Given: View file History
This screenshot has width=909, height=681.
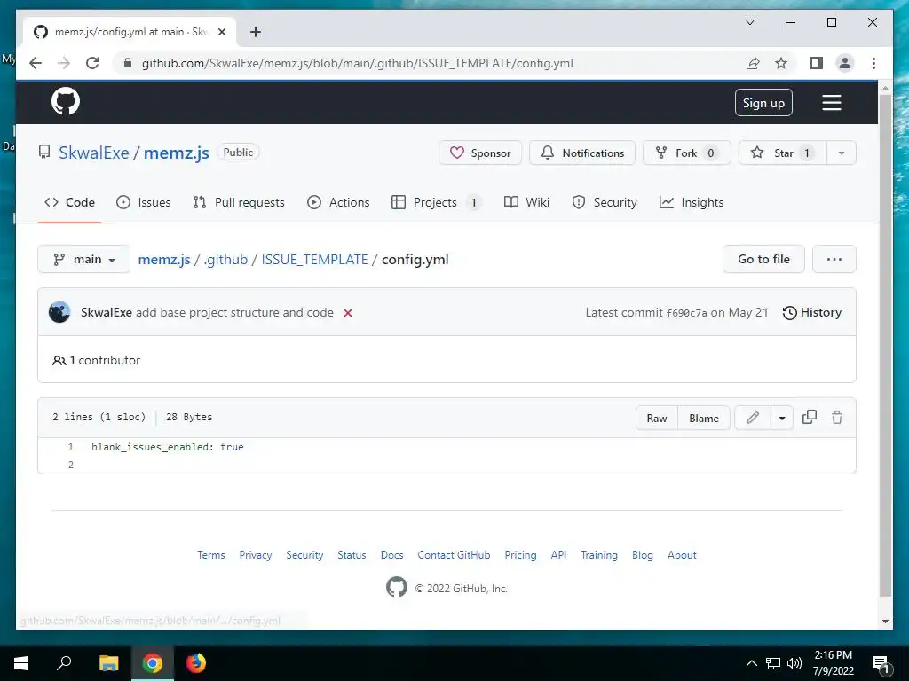Looking at the screenshot, I should (811, 313).
